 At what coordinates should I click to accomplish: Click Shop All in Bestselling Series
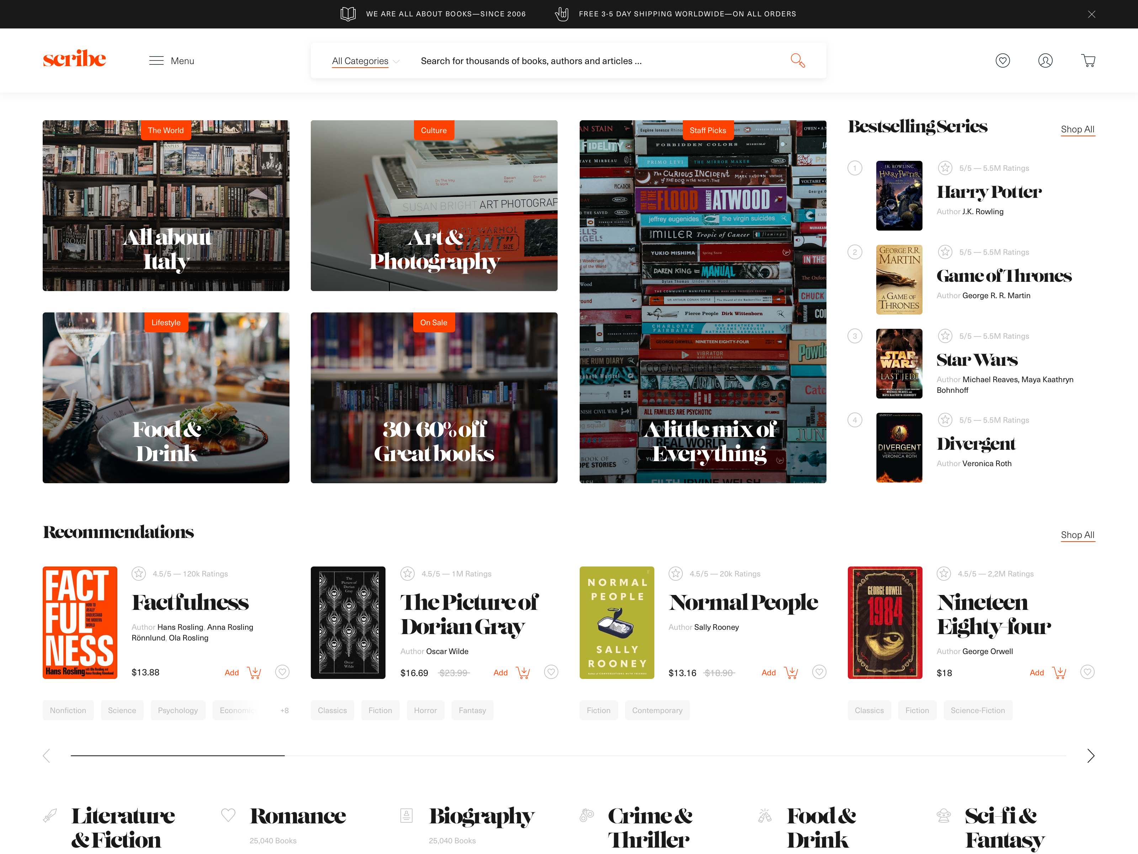(x=1077, y=129)
